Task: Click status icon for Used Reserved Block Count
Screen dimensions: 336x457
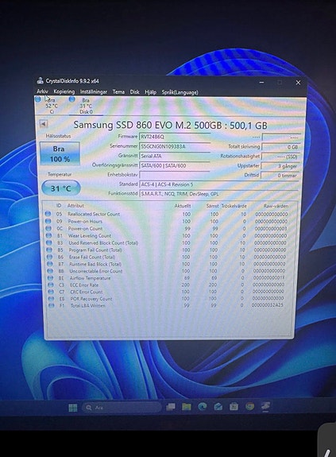Action: tap(49, 242)
